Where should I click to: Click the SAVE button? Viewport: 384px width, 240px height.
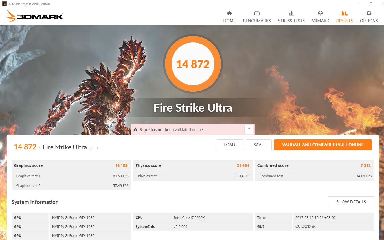(258, 145)
